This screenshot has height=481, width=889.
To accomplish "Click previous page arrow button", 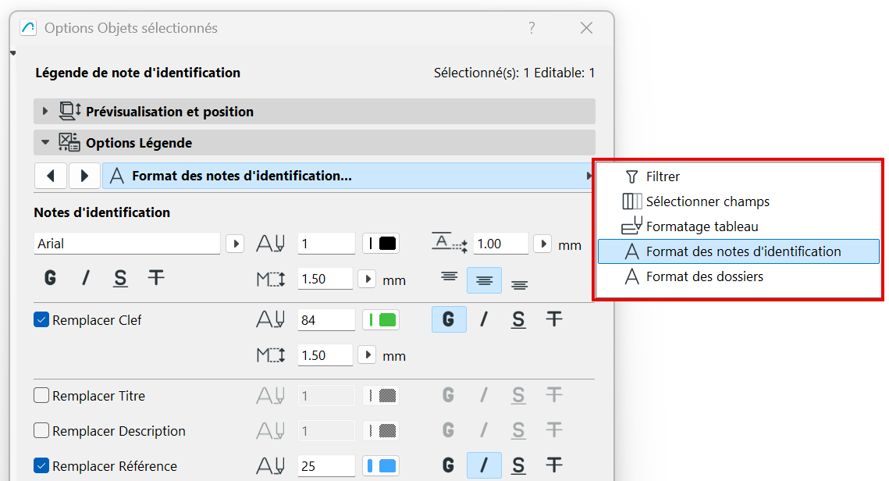I will pos(51,176).
